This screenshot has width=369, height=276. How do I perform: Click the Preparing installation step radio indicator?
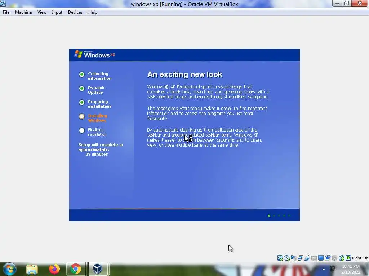click(82, 102)
